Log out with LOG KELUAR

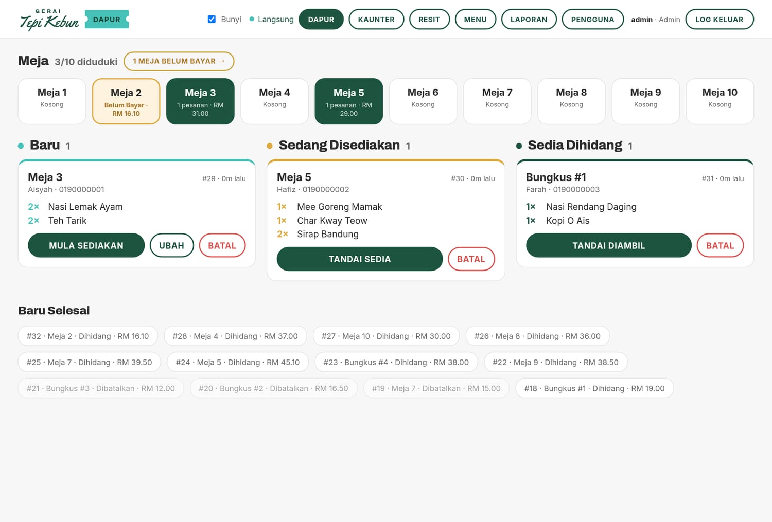[720, 20]
